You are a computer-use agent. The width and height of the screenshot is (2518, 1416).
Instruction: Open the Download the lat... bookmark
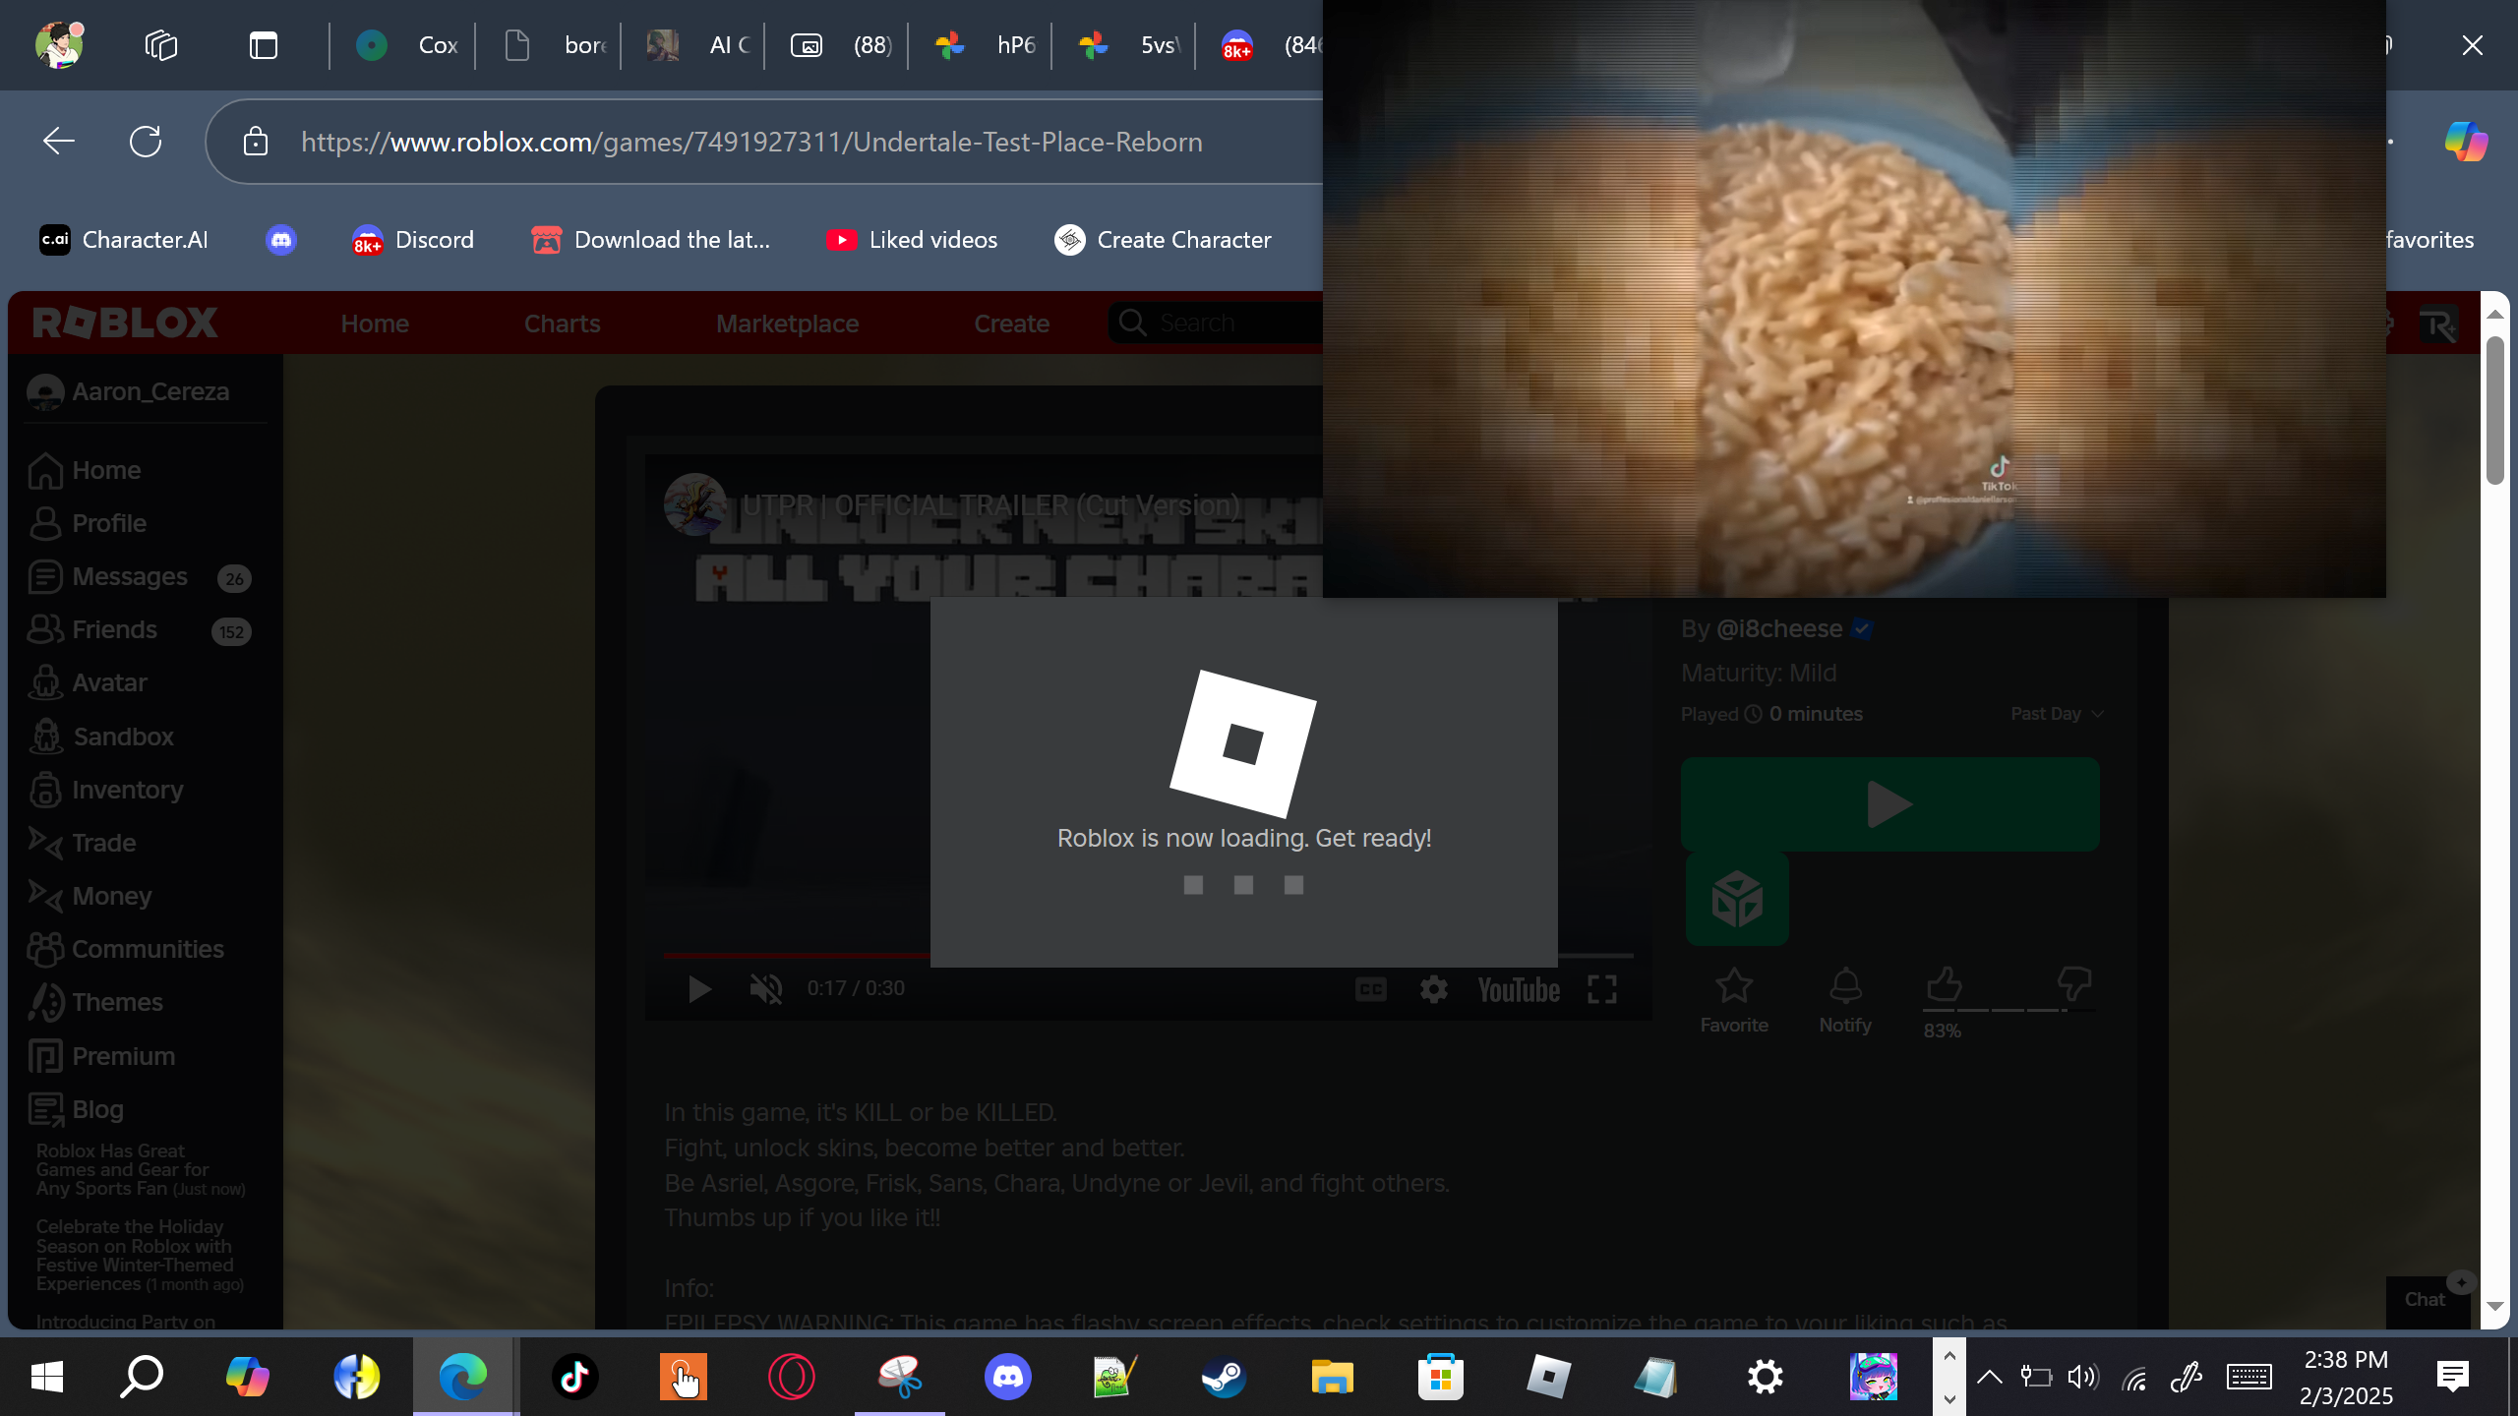[650, 240]
